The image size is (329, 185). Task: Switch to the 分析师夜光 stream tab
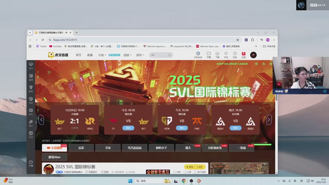[x=215, y=148]
